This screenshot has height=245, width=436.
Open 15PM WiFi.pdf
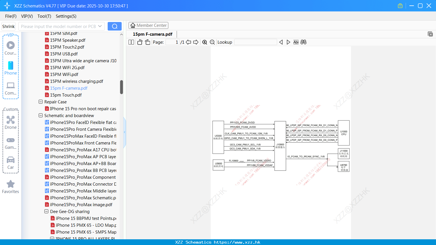(62, 74)
